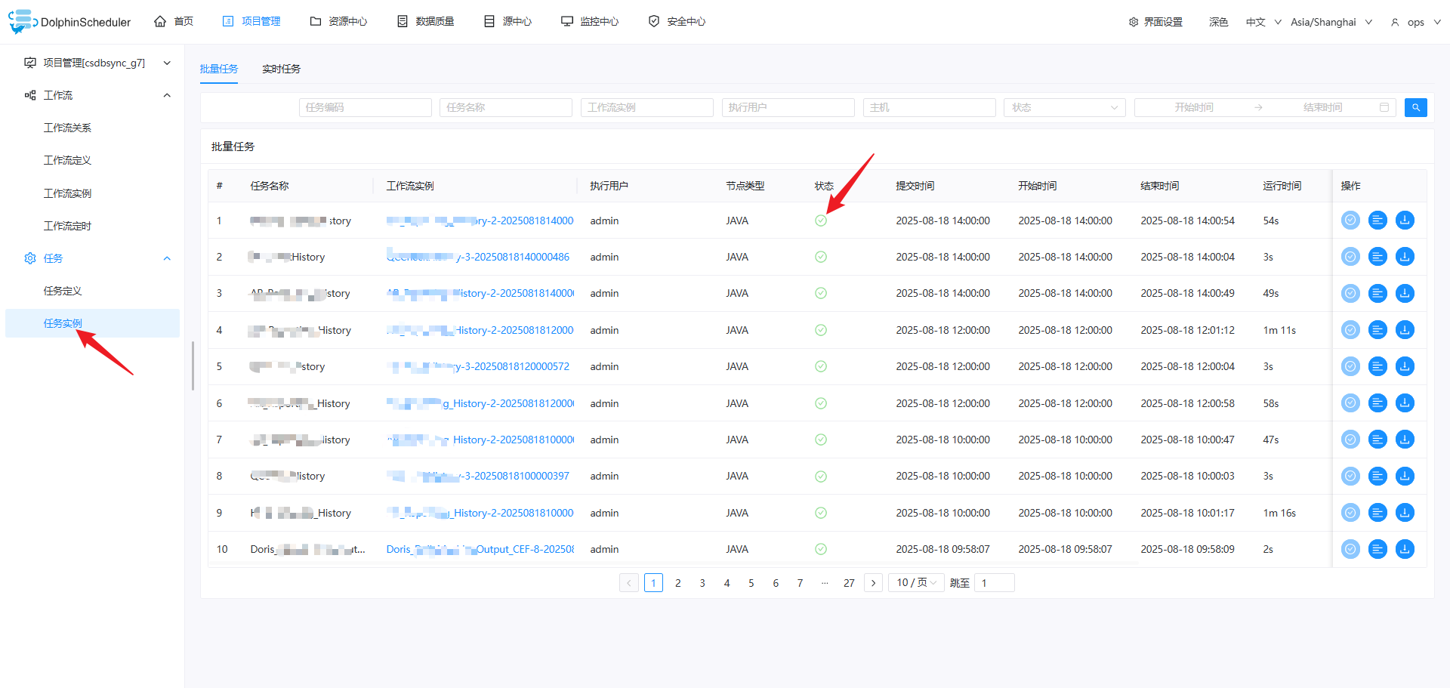Download the log for task row 7
The width and height of the screenshot is (1450, 688).
(1405, 439)
